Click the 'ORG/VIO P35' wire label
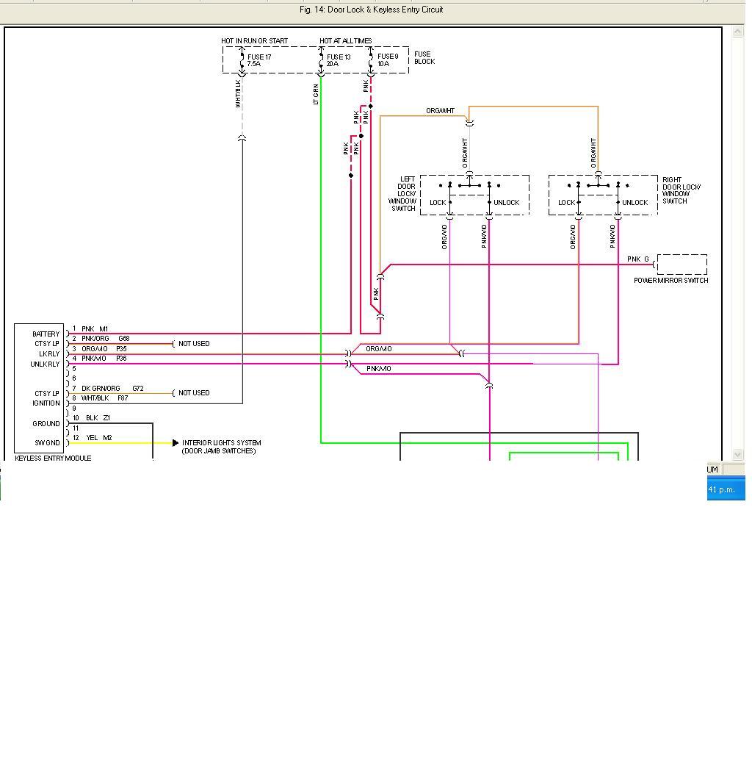This screenshot has width=752, height=773. click(104, 348)
